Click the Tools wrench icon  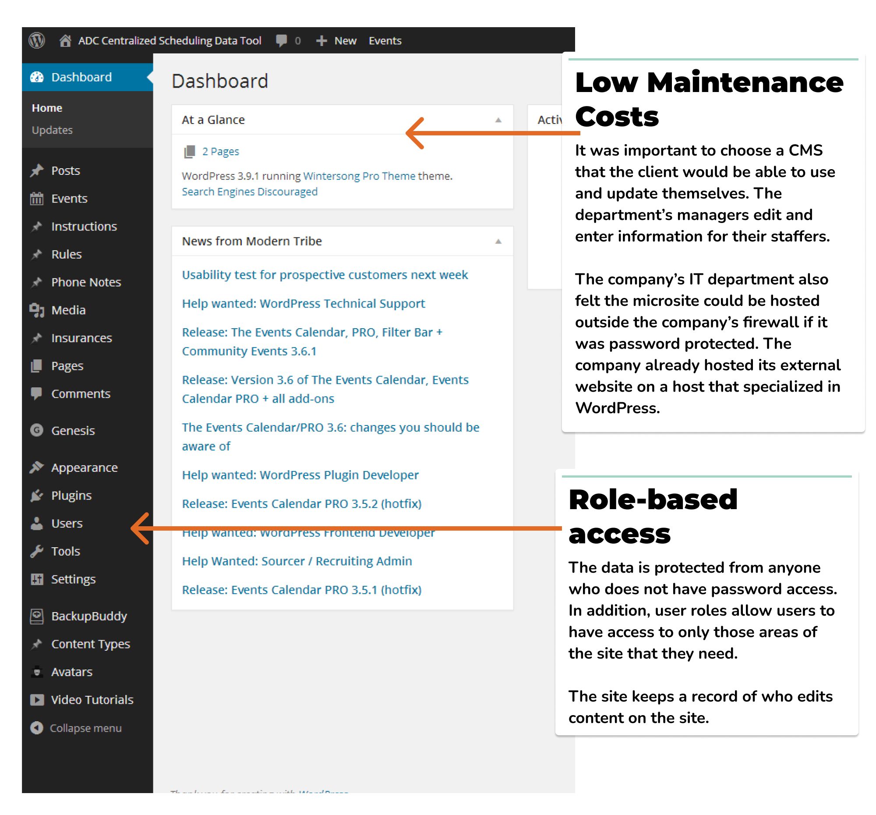point(37,552)
